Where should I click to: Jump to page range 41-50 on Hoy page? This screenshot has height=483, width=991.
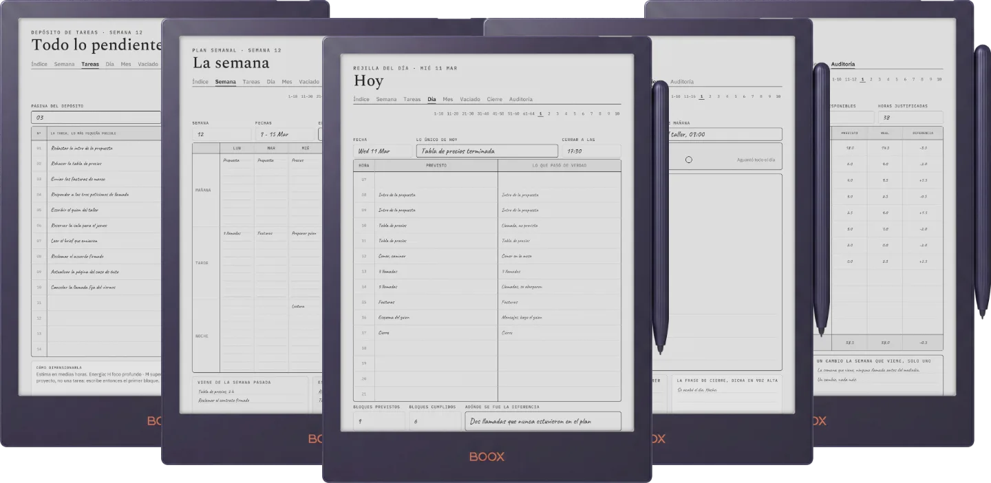point(498,114)
